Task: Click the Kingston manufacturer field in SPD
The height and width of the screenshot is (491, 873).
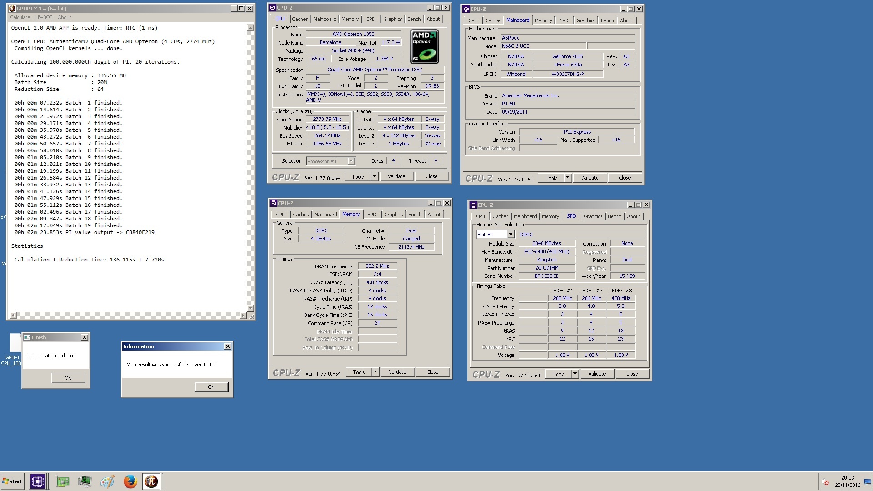Action: 547,260
